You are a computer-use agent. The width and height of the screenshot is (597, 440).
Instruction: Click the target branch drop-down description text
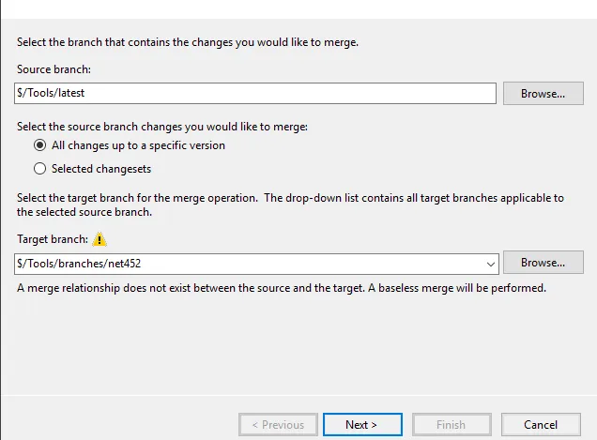pyautogui.click(x=289, y=204)
